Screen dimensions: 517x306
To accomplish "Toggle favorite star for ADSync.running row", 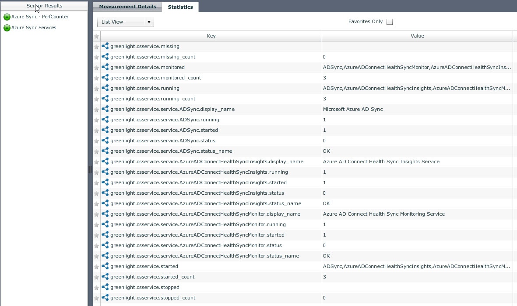I will point(96,120).
